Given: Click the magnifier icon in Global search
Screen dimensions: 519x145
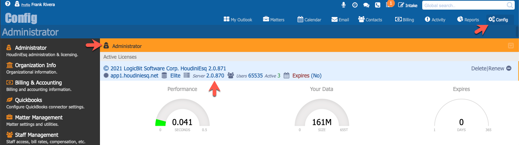Looking at the screenshot, I should tap(510, 5).
